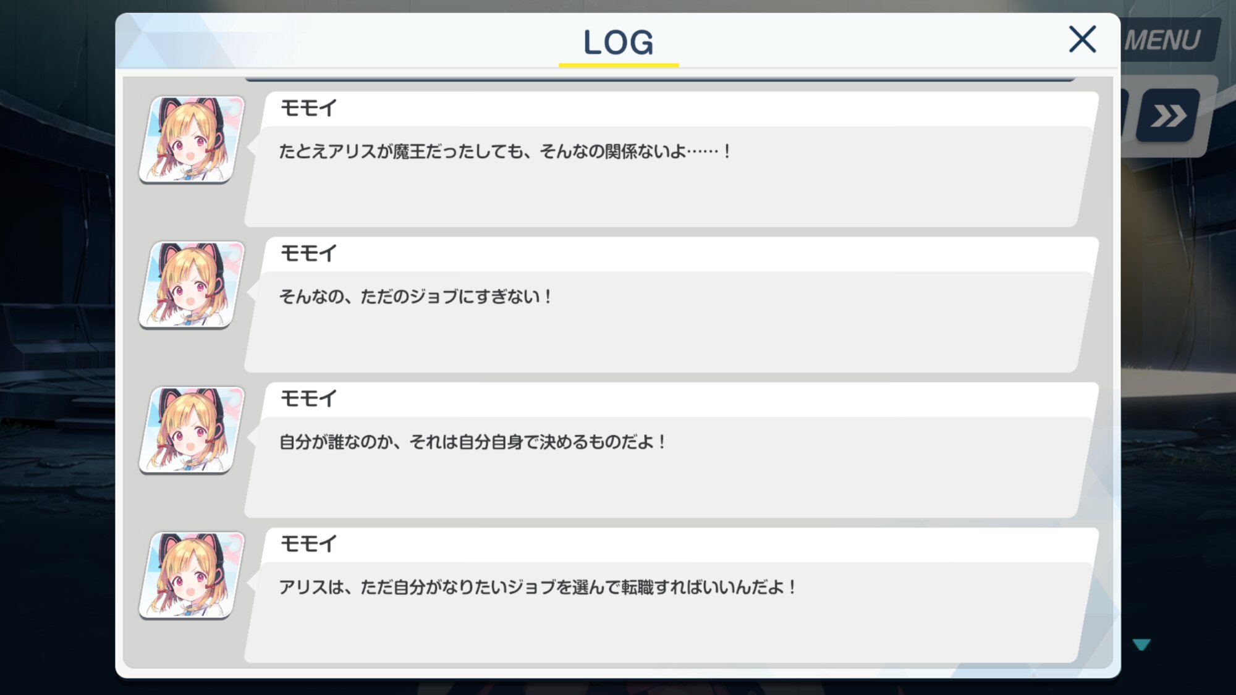Click Momoi's avatar in the third entry
The image size is (1236, 695).
(x=192, y=431)
